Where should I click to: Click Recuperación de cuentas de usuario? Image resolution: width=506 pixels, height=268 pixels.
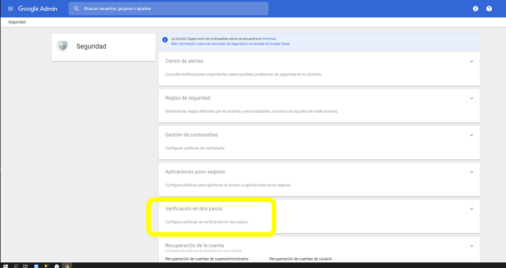[300, 259]
